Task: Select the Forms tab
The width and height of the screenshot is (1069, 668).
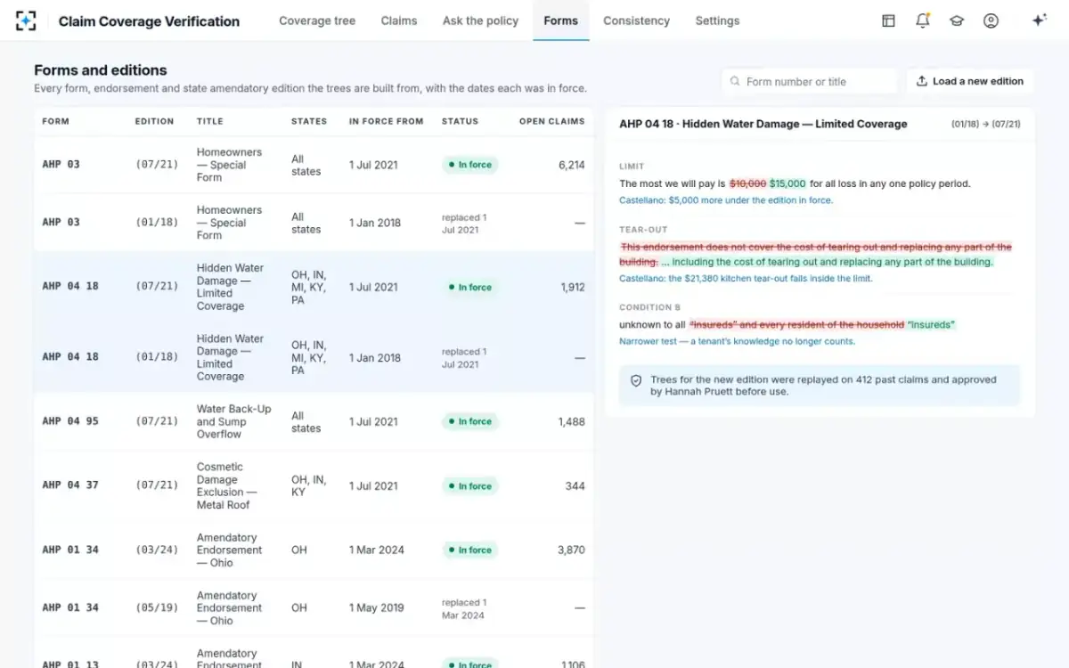Action: [560, 20]
